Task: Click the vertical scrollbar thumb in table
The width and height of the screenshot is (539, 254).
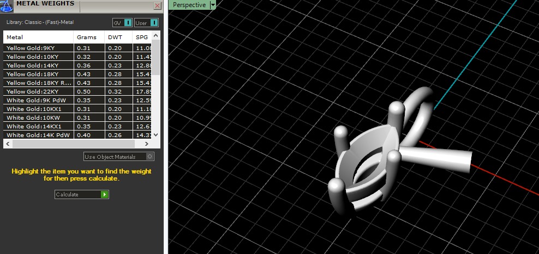Action: (x=155, y=57)
